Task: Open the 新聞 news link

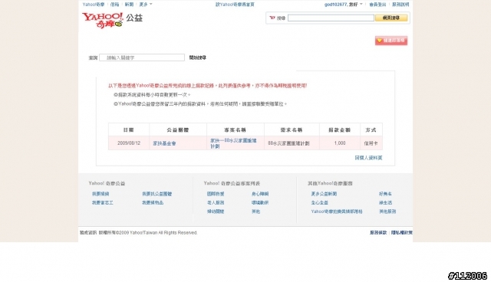Action: point(129,5)
